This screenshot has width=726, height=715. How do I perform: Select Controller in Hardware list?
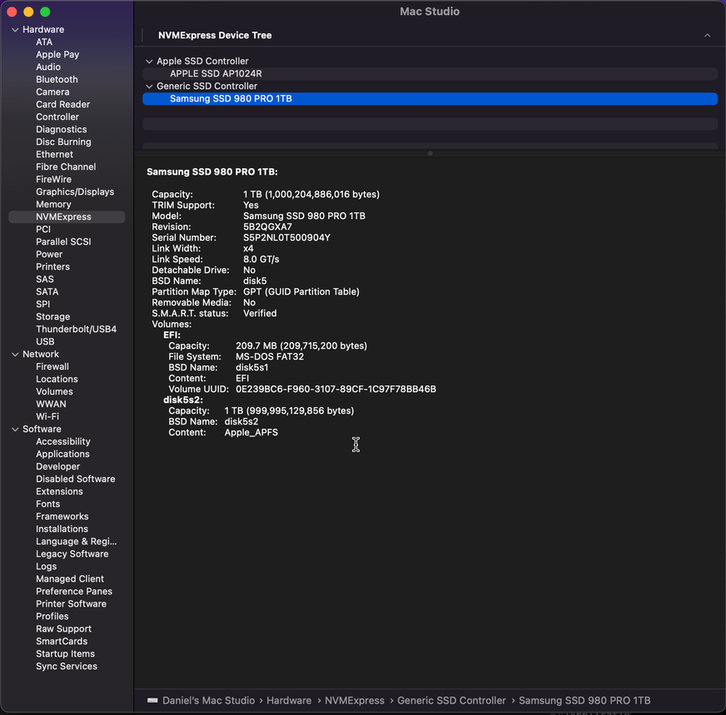(x=57, y=117)
